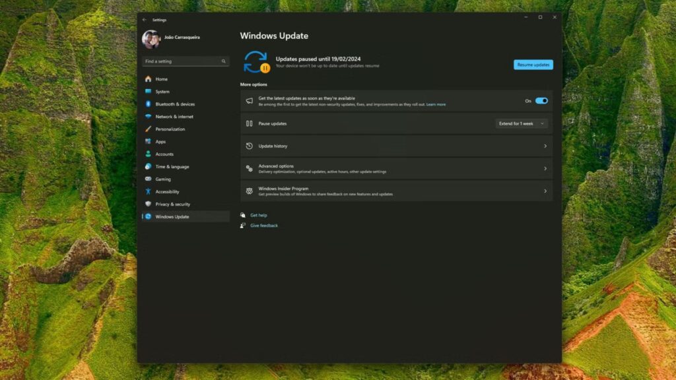Click the Find a setting field
This screenshot has height=380, width=676.
tap(182, 61)
